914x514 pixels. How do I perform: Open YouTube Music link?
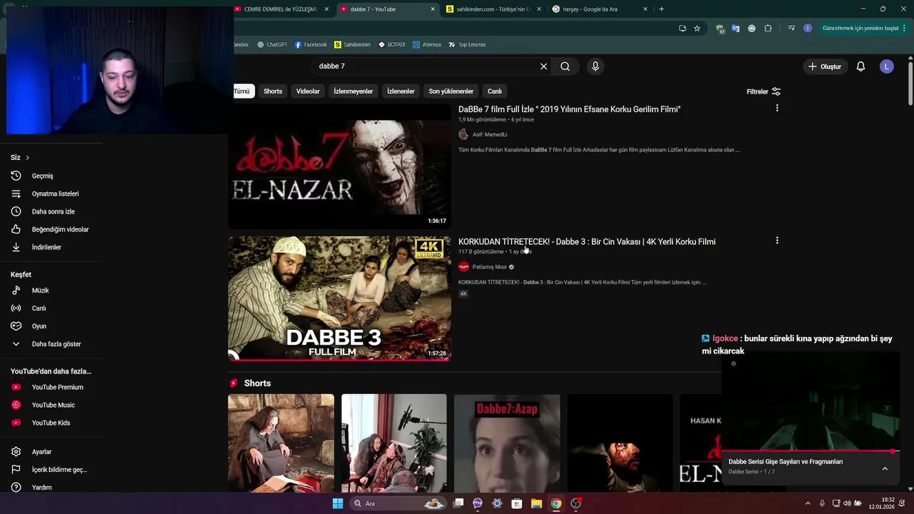click(53, 405)
